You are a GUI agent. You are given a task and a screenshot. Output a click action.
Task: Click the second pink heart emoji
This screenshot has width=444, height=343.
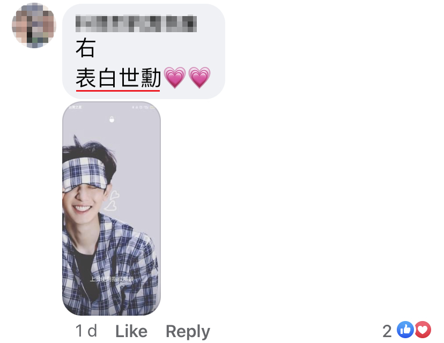pyautogui.click(x=199, y=78)
